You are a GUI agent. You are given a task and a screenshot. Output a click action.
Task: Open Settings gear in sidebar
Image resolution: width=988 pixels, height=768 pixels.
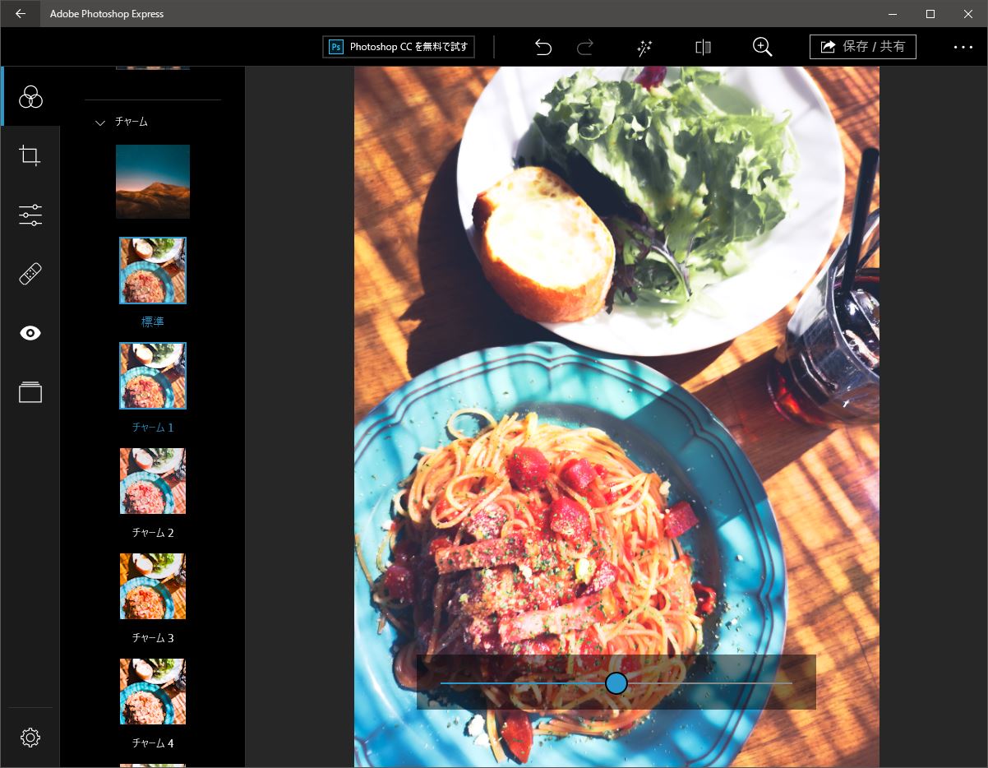(x=30, y=738)
